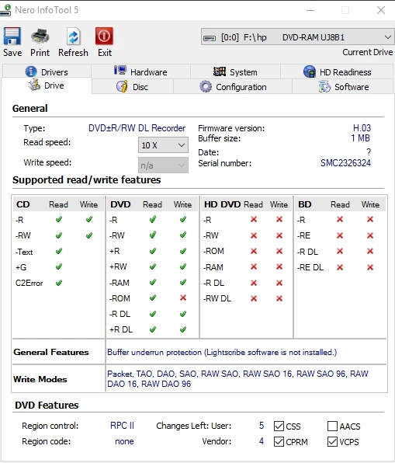Viewport: 395px width, 463px height.
Task: Toggle the VCPS checkbox
Action: 332,442
